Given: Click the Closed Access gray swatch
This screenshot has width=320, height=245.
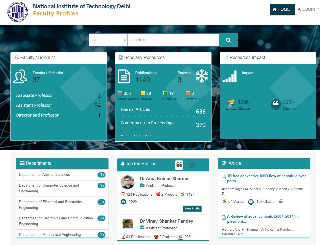Looking at the screenshot, I should pos(120,93).
